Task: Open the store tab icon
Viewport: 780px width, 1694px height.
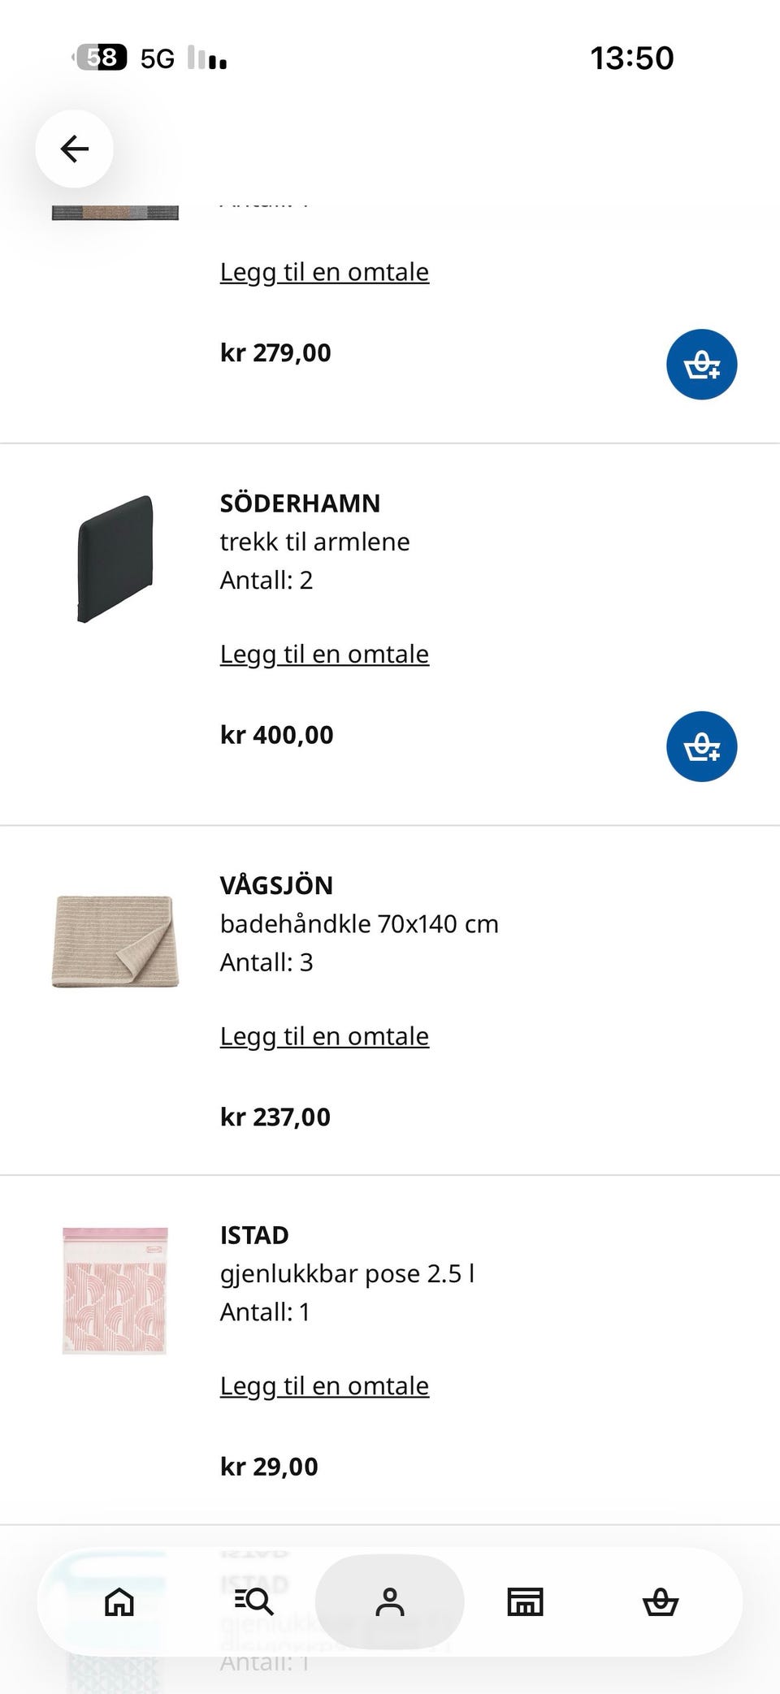Action: click(x=525, y=1601)
